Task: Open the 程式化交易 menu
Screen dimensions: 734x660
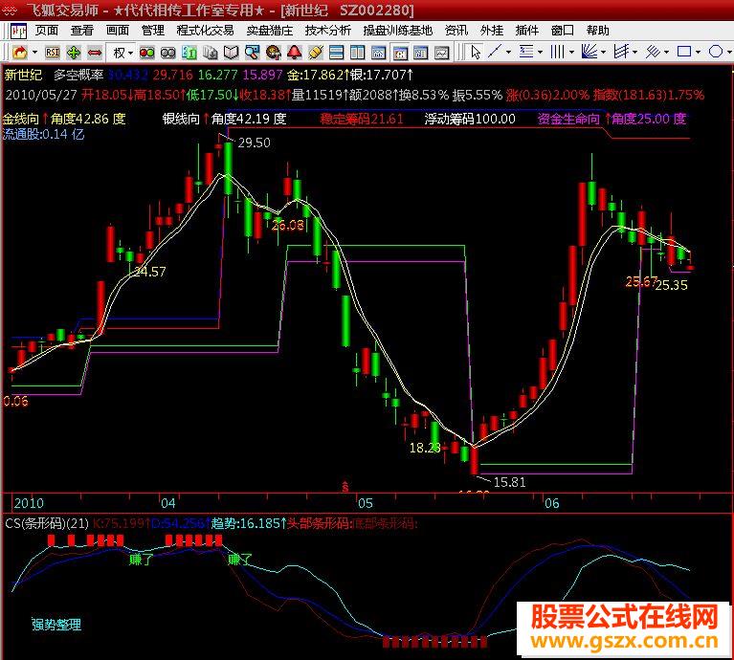Action: tap(205, 31)
